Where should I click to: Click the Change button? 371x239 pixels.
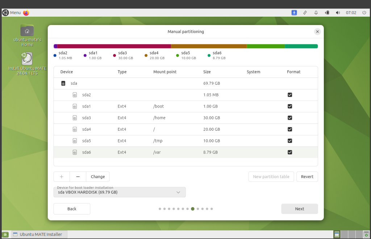tap(98, 177)
